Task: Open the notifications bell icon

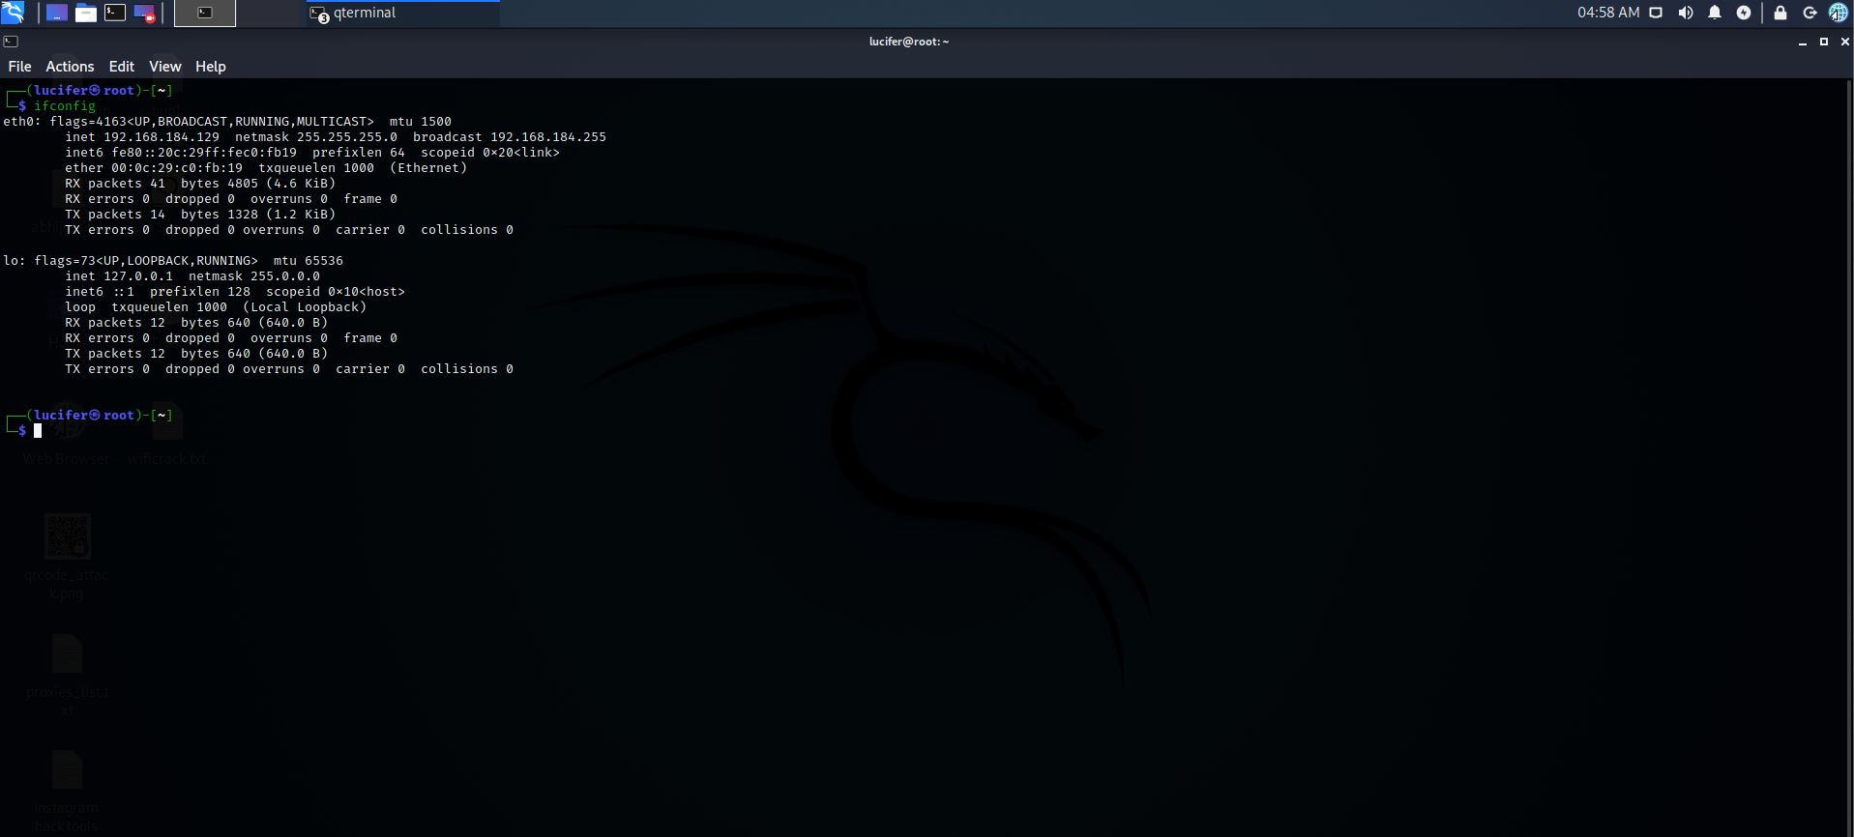Action: (1714, 13)
